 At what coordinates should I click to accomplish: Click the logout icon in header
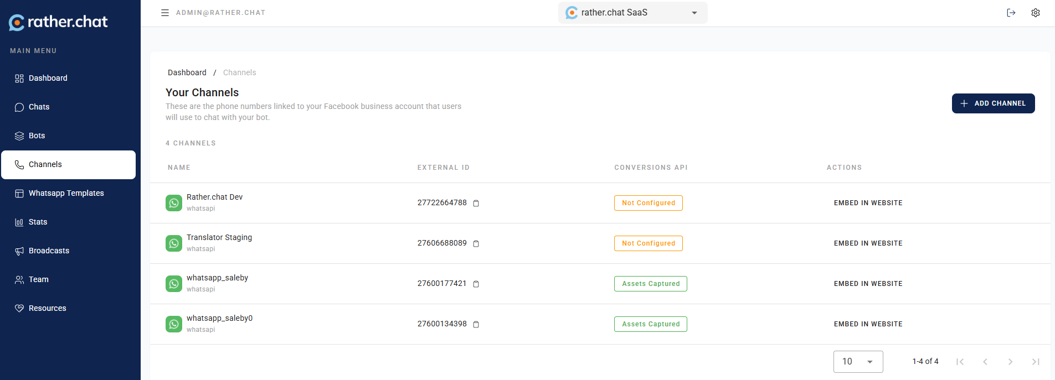coord(1011,13)
